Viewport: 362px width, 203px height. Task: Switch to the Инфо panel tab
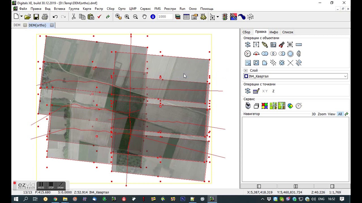tap(273, 32)
